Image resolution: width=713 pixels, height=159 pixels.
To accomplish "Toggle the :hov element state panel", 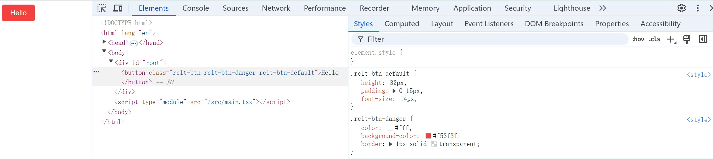I will (x=638, y=39).
